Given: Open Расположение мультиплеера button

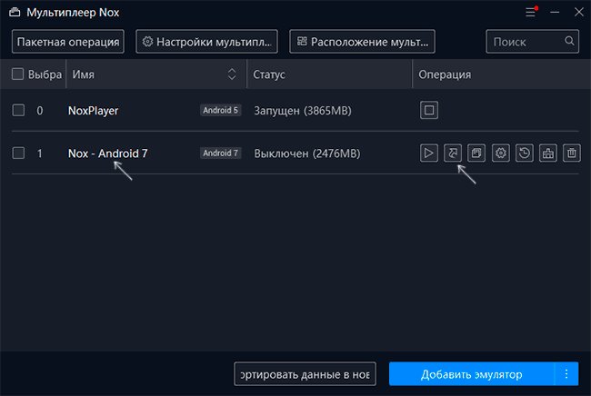Looking at the screenshot, I should point(362,42).
